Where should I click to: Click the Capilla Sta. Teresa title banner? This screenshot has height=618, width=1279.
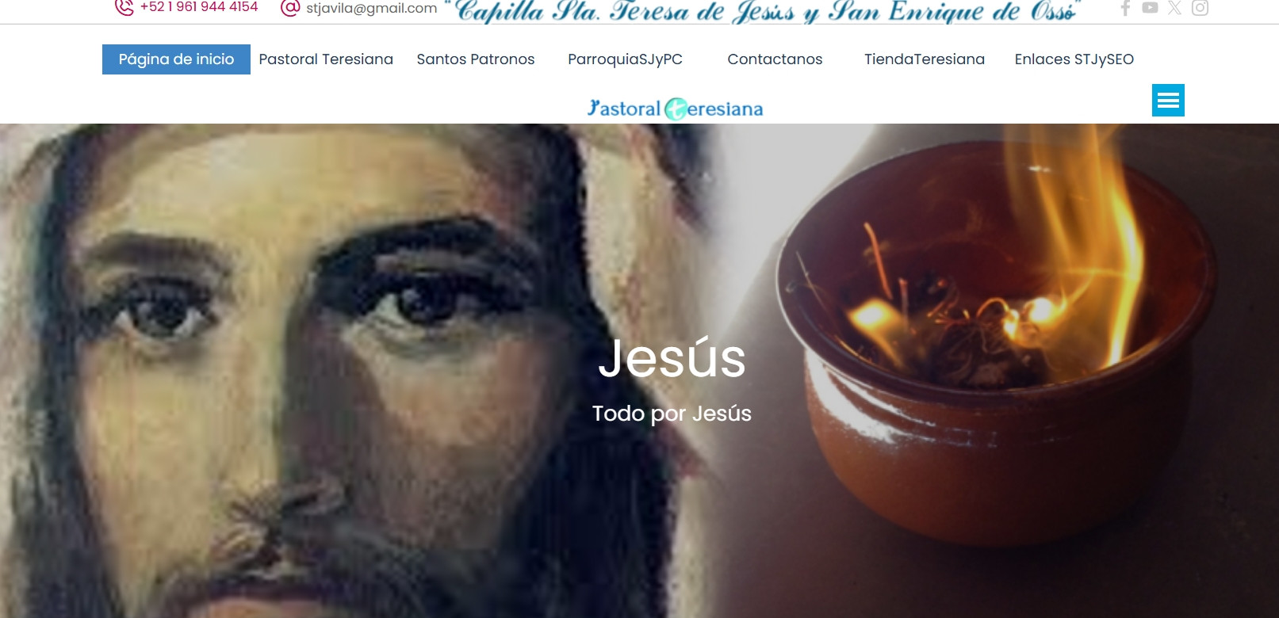(x=763, y=11)
